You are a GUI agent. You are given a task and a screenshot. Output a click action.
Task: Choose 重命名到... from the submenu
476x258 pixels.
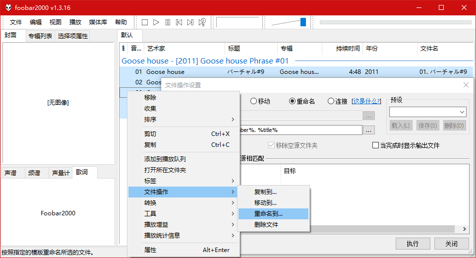(x=268, y=214)
